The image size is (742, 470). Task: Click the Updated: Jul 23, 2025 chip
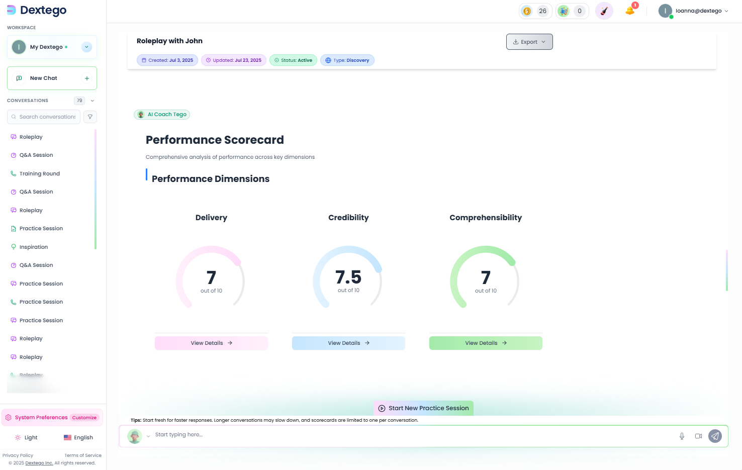coord(234,60)
